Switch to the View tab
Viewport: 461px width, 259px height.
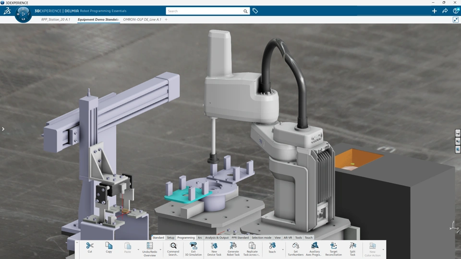278,237
